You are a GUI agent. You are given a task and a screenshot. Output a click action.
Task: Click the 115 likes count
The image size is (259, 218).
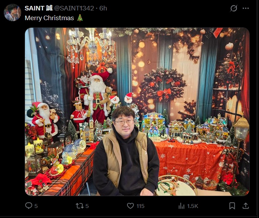point(140,206)
